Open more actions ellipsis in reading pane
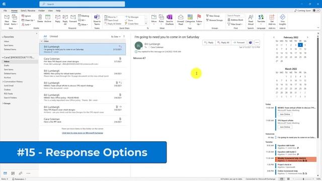The image size is (322, 181). (x=257, y=42)
